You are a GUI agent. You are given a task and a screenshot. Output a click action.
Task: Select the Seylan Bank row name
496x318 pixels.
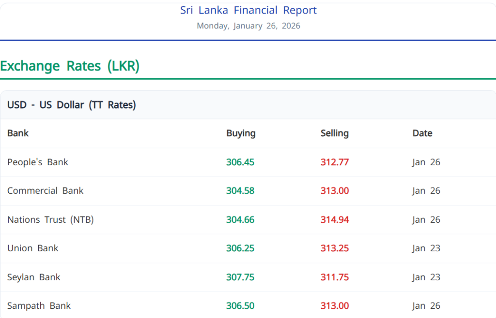click(x=34, y=277)
